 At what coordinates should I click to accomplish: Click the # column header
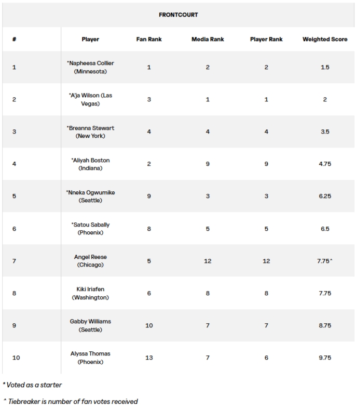(13, 39)
